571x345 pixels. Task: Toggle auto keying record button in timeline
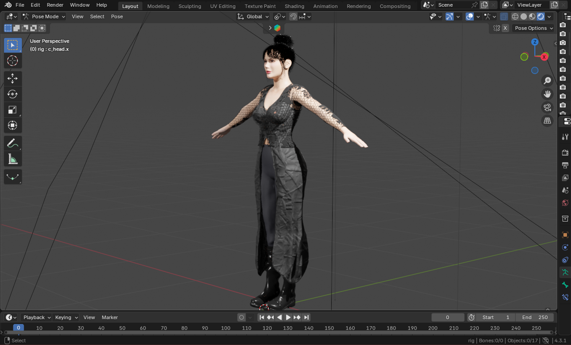[x=241, y=318]
